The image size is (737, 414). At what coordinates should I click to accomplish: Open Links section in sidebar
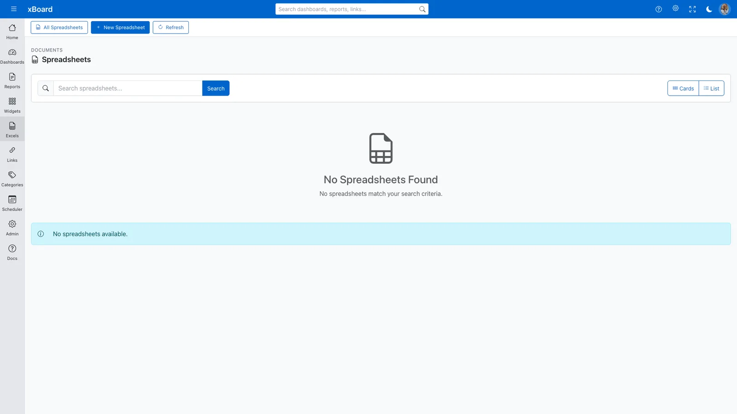point(12,154)
